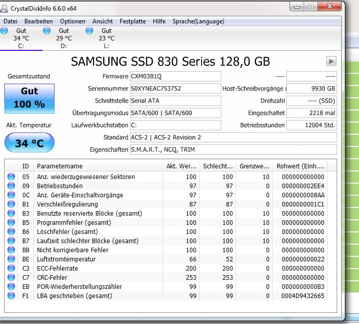
Task: Click raw value 0004D9432665
Action: [303, 296]
